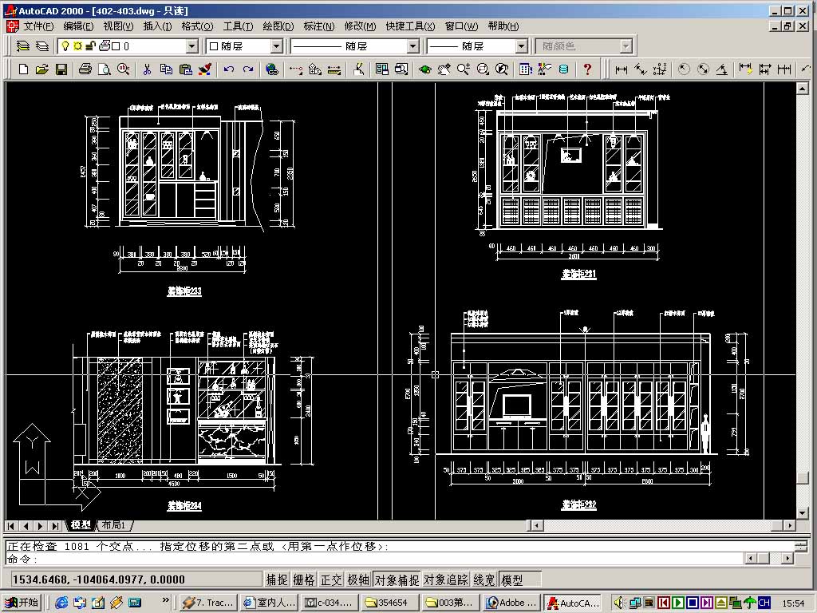Expand the lineweight control dropdown arrow
Screen dimensions: 817x613
pyautogui.click(x=522, y=46)
